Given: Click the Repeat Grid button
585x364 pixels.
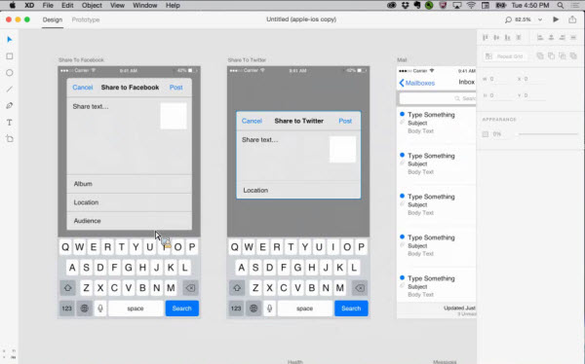Looking at the screenshot, I should [x=505, y=56].
